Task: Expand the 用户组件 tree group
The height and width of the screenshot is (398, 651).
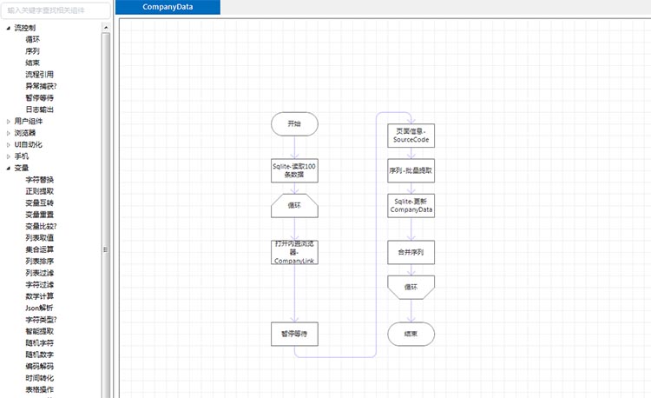Action: (x=9, y=122)
